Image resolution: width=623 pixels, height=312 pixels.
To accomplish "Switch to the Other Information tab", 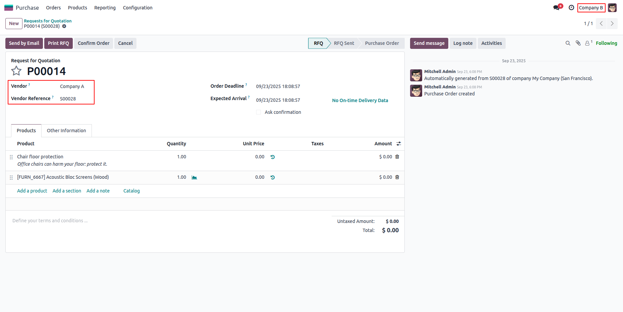I will 66,131.
